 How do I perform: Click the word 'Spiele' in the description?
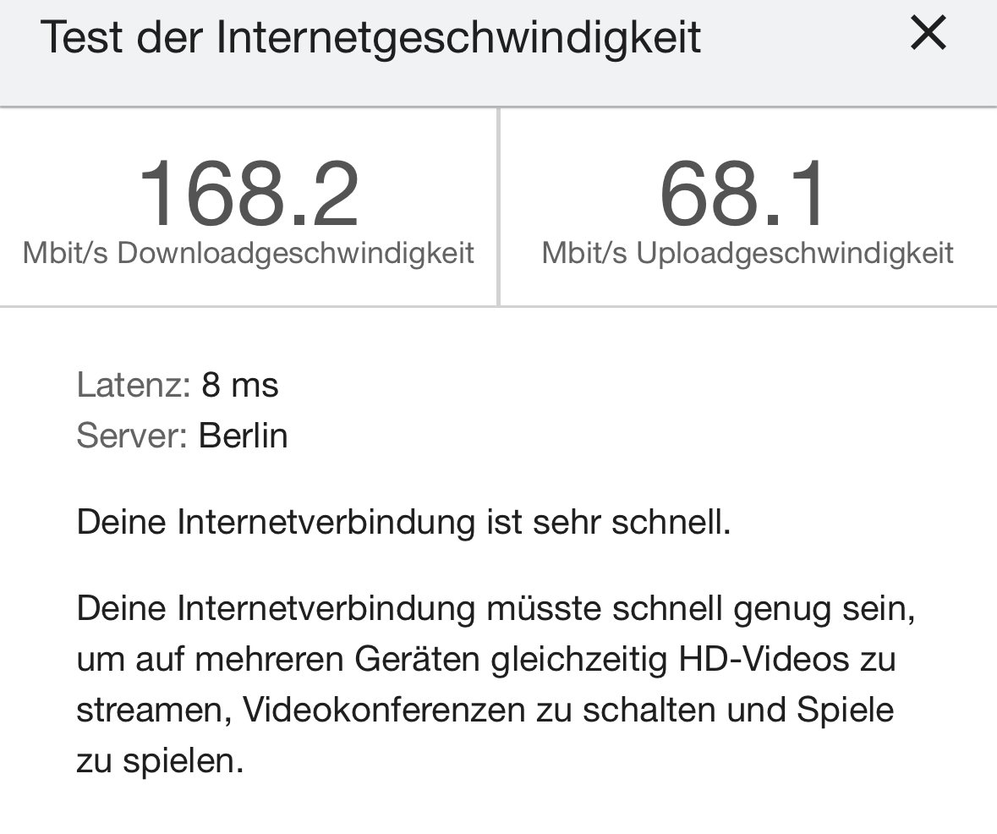pyautogui.click(x=845, y=710)
